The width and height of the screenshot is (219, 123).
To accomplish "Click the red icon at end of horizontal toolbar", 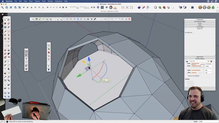I will pyautogui.click(x=129, y=19).
